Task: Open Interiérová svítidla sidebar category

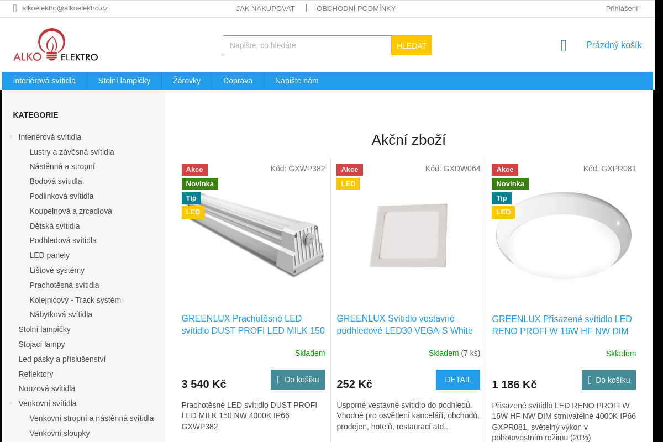Action: [50, 137]
